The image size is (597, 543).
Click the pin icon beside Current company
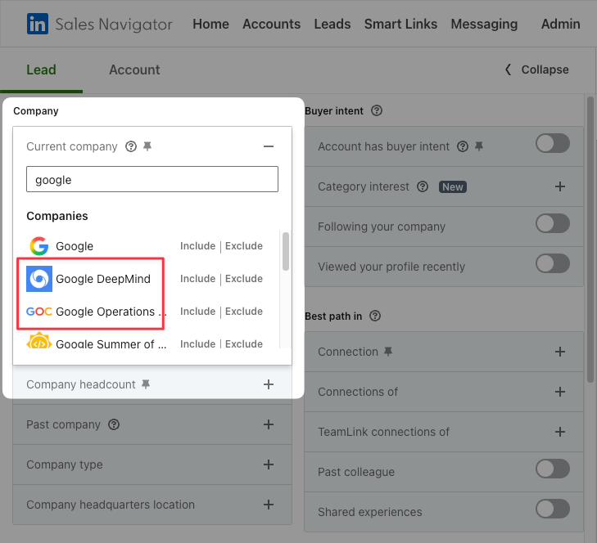[147, 146]
